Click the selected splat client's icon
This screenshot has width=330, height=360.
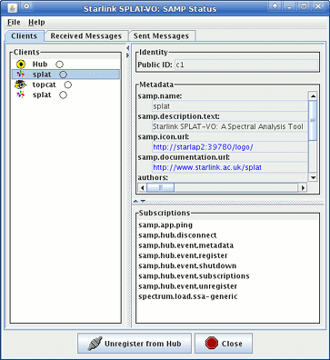(21, 75)
